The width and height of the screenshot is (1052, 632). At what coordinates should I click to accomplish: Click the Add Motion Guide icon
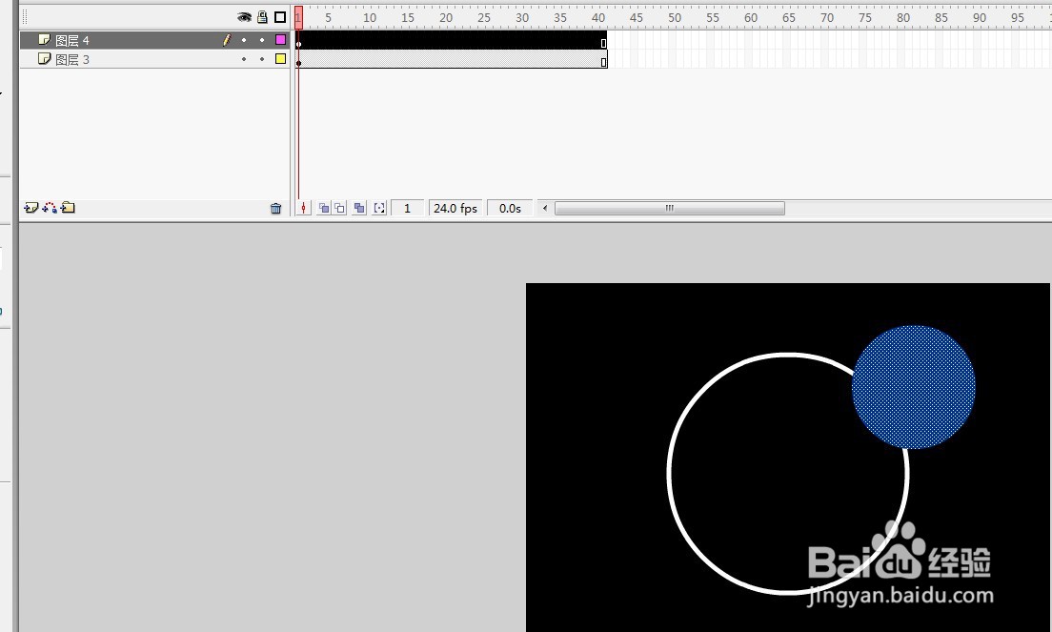50,208
